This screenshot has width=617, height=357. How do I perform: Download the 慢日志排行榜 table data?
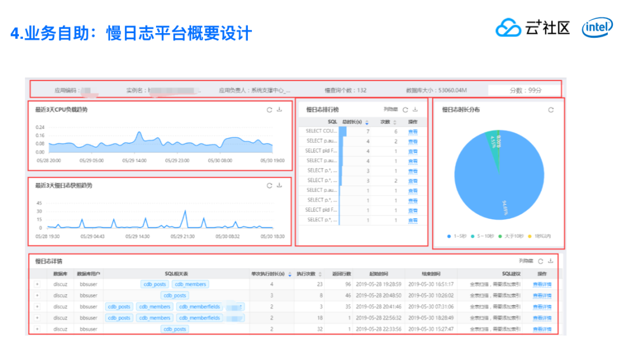[x=415, y=110]
